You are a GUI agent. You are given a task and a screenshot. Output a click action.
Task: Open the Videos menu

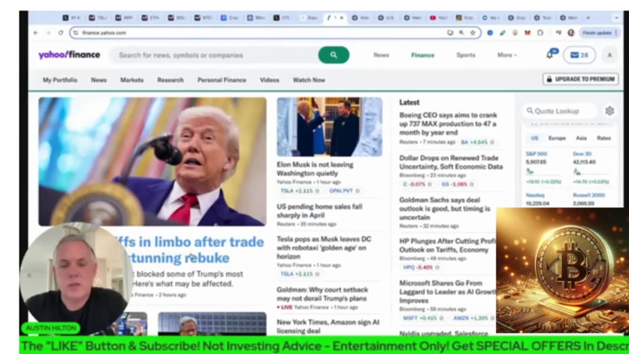coord(269,80)
